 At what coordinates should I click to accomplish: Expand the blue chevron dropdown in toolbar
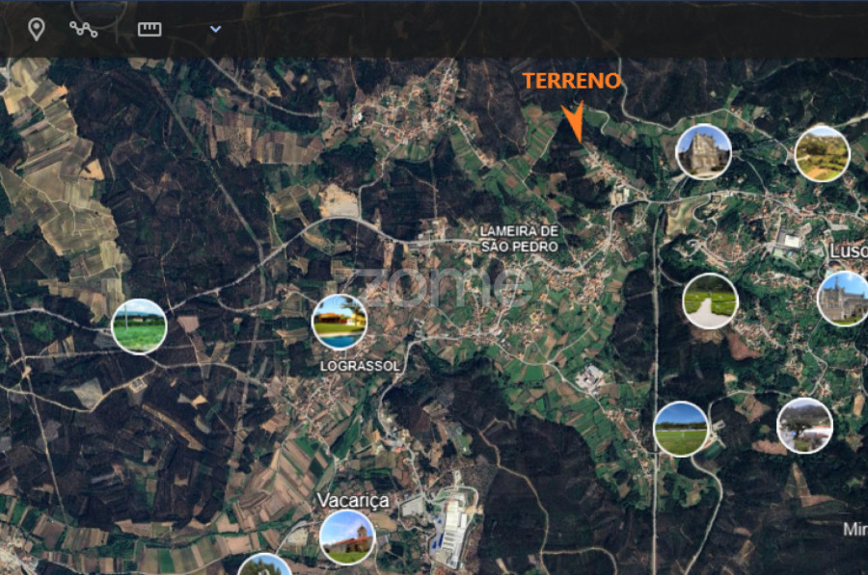216,29
